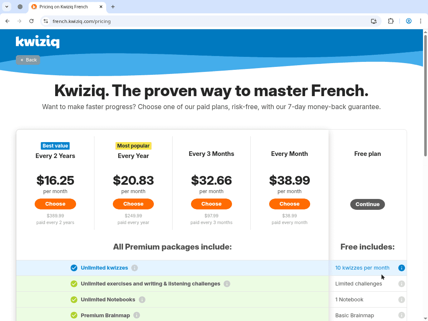Click the info icon beside Limited challenges
This screenshot has height=321, width=428.
(x=401, y=284)
